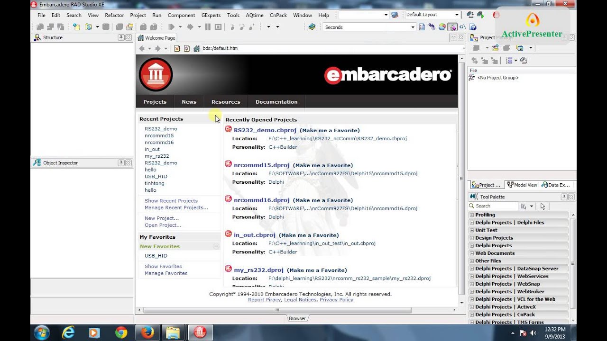Open the address bar URL dropdown arrow
The image size is (607, 341).
(463, 48)
